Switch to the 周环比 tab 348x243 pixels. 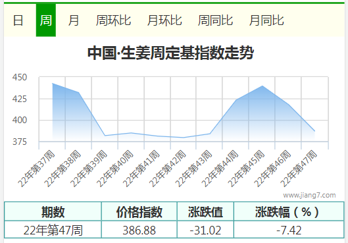(113, 20)
